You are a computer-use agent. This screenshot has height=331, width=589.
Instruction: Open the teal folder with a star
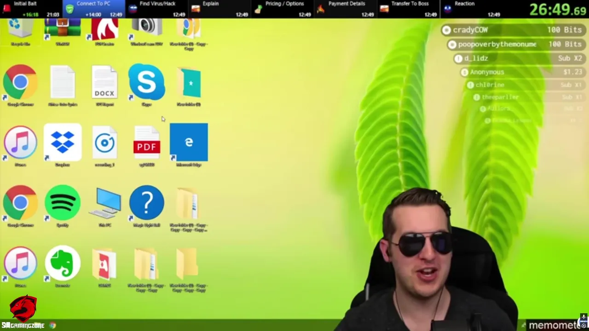click(189, 86)
